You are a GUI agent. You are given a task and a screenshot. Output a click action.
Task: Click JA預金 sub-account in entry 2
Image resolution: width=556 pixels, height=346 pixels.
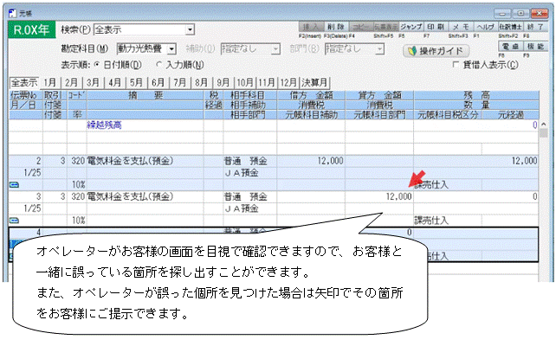(x=242, y=173)
